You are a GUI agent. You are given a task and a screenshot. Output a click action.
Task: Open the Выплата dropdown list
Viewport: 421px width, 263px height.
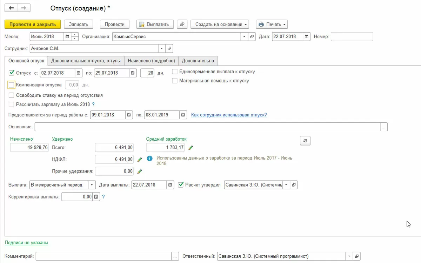tap(92, 185)
